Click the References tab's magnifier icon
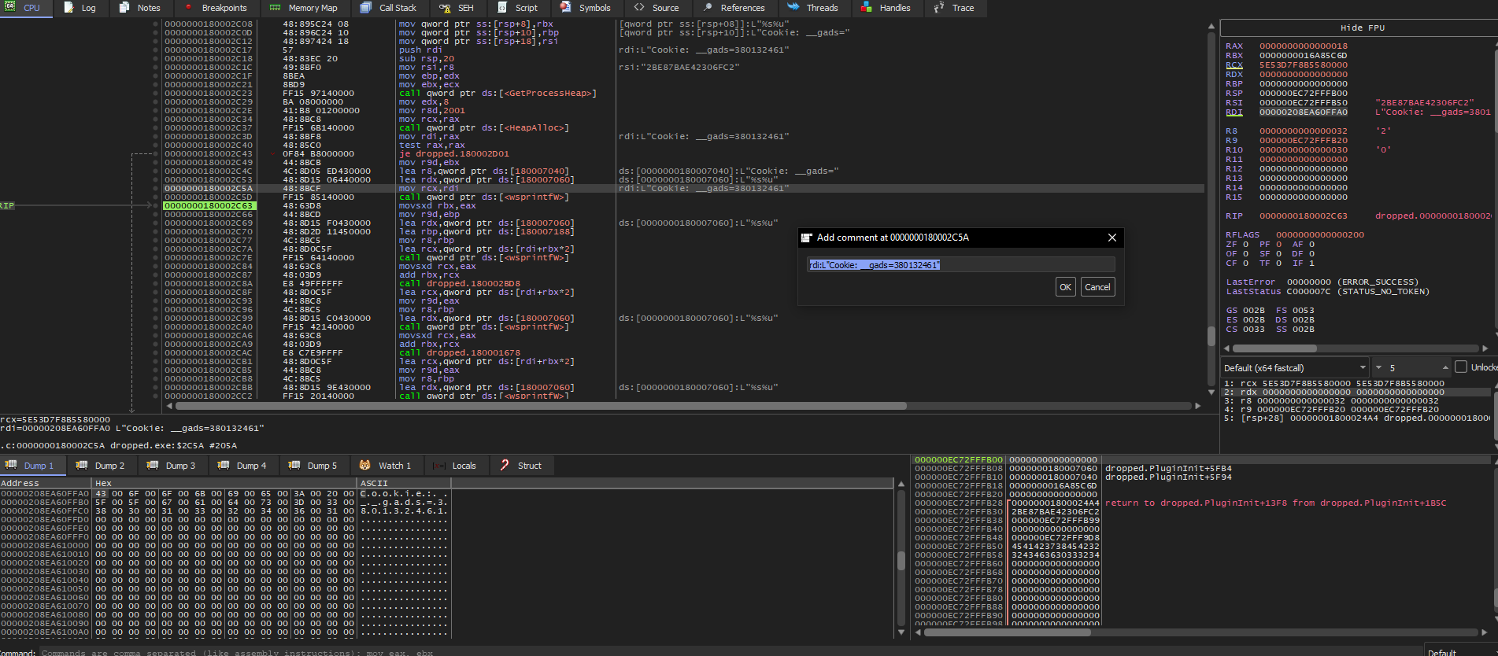 pyautogui.click(x=707, y=8)
